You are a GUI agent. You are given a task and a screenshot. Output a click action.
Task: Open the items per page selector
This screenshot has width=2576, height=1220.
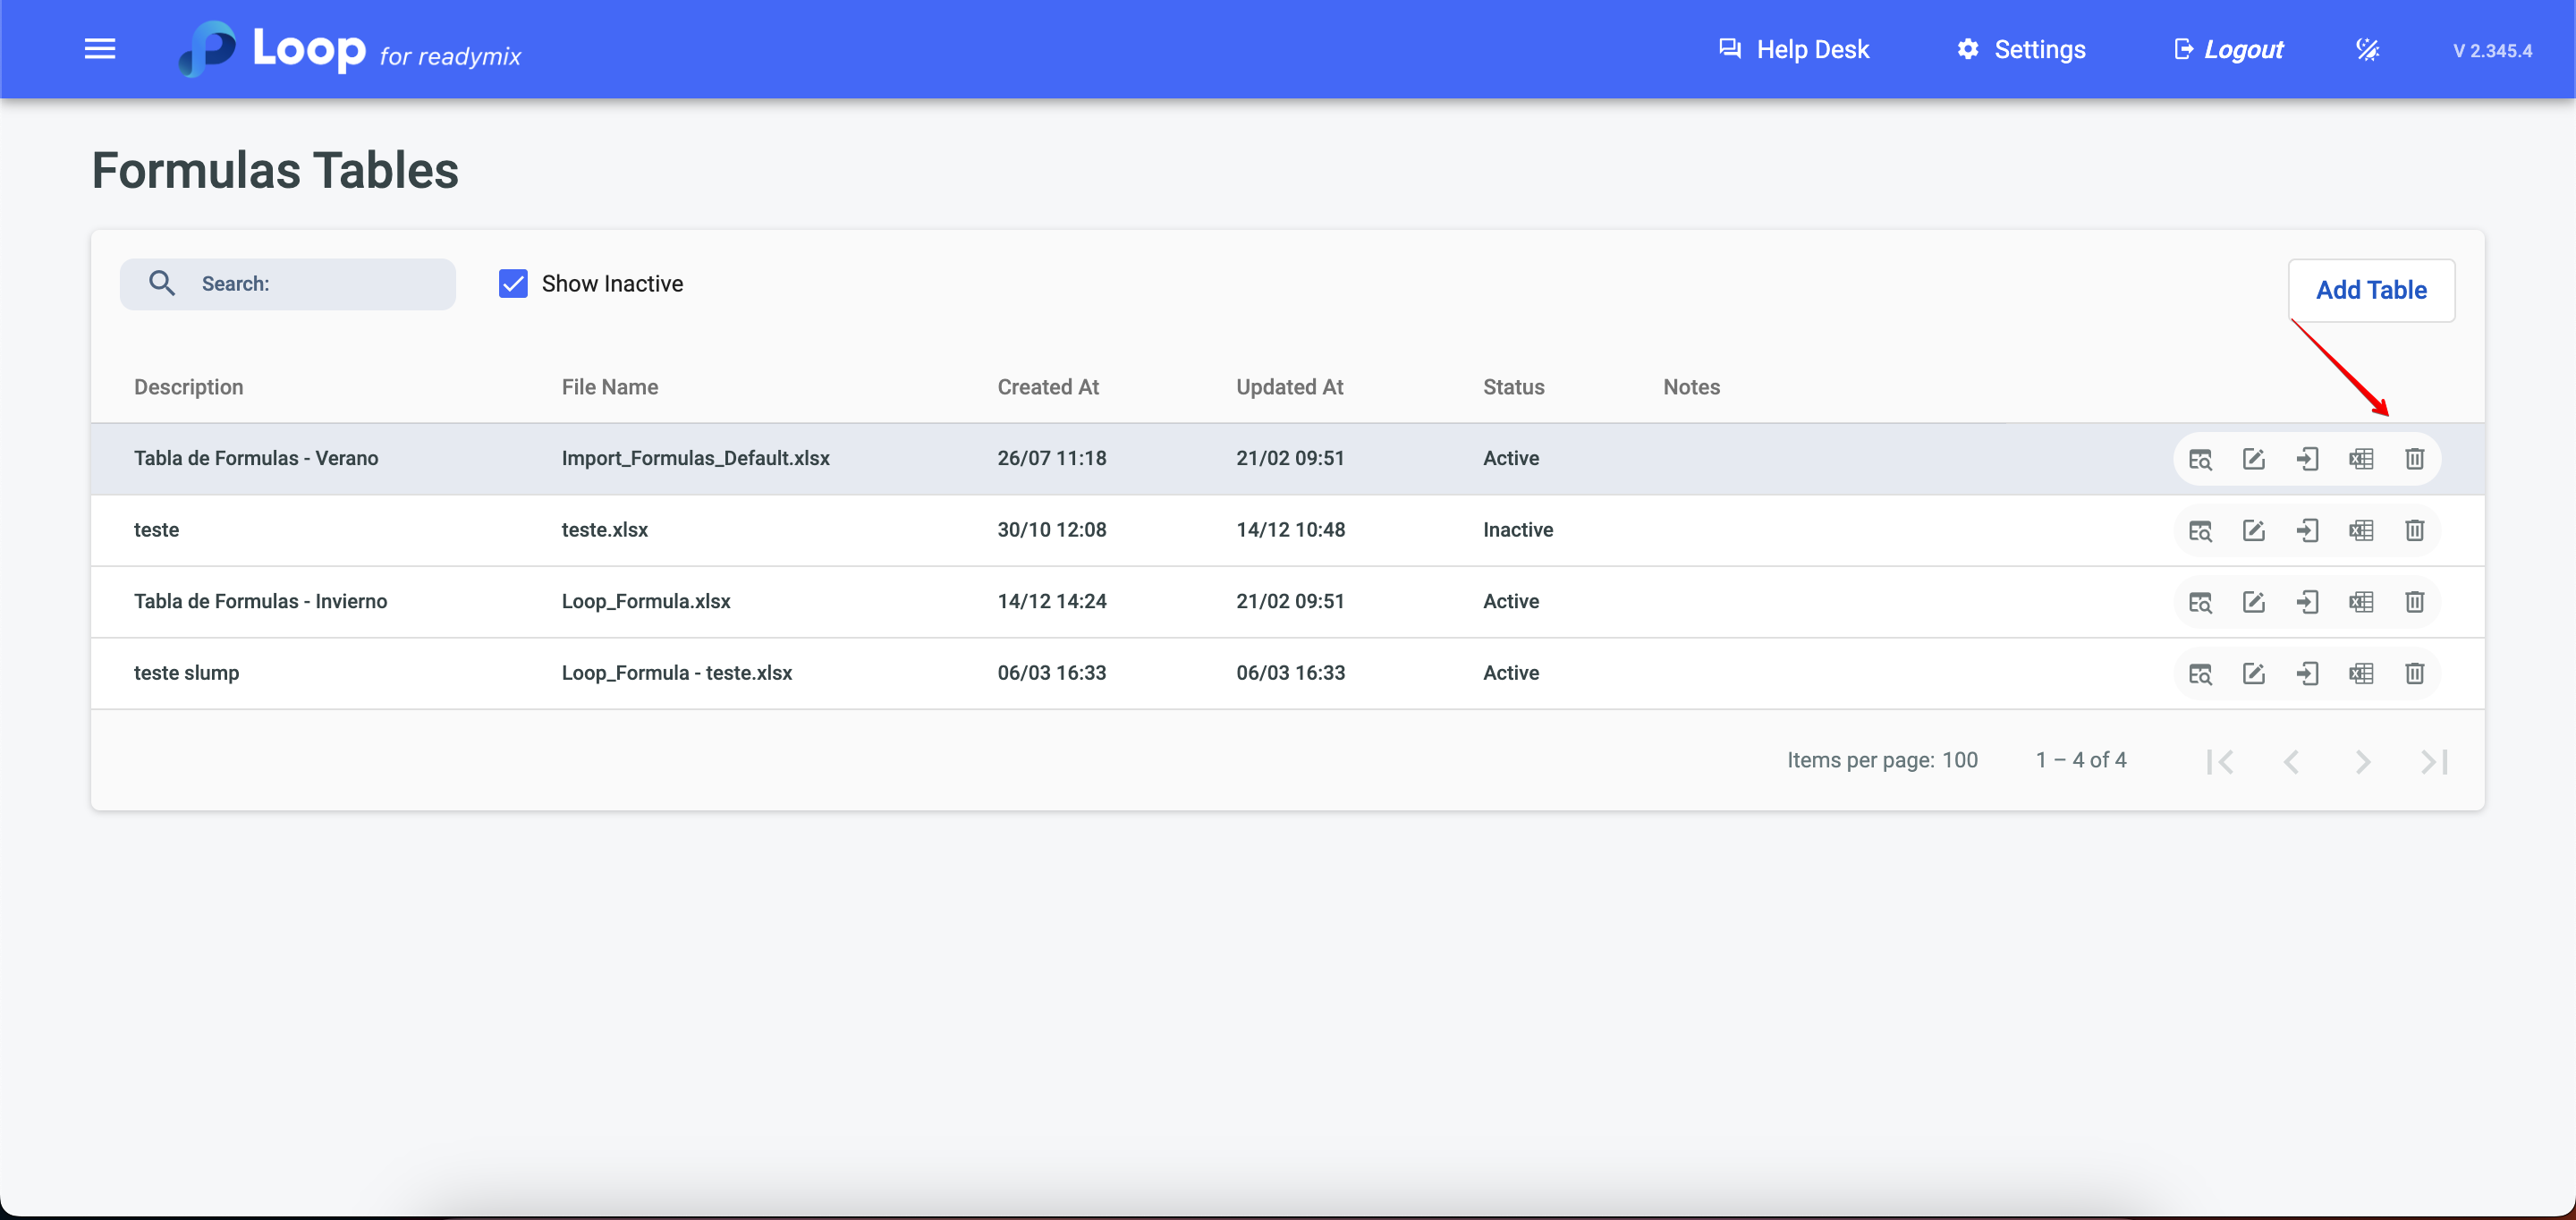point(1959,760)
